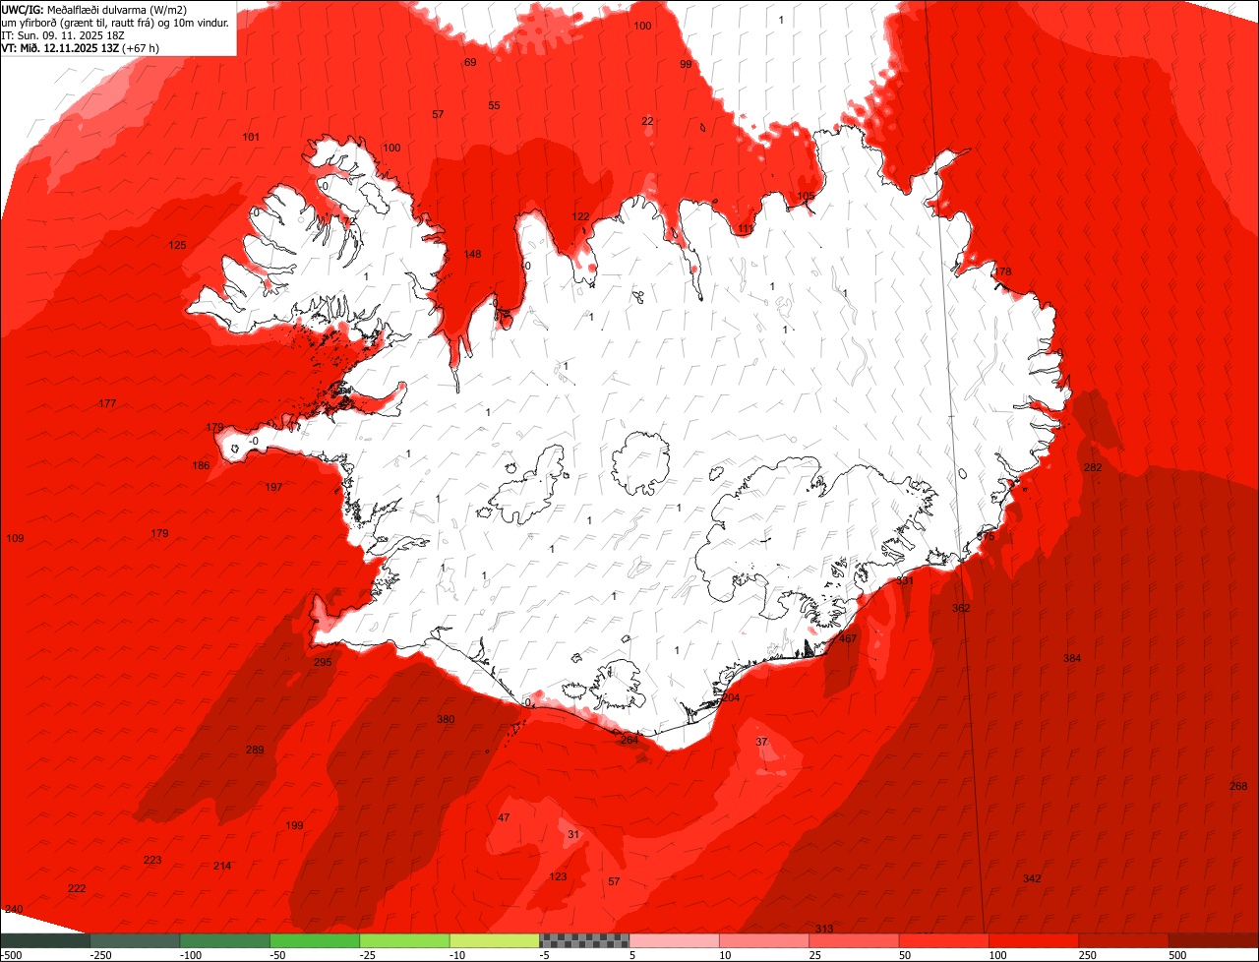Click the flux value 268 at the right edge
The image size is (1259, 962).
tap(1238, 786)
